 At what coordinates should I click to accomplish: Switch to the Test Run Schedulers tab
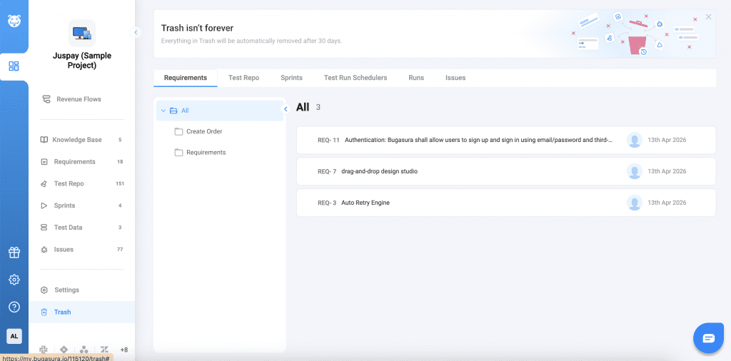(x=355, y=78)
